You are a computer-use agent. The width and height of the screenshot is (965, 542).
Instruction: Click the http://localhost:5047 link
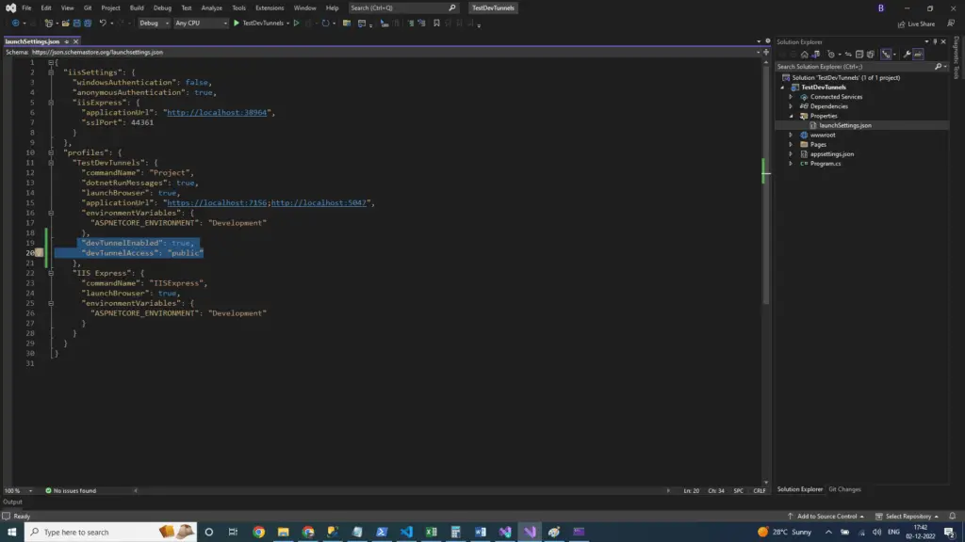(x=319, y=203)
